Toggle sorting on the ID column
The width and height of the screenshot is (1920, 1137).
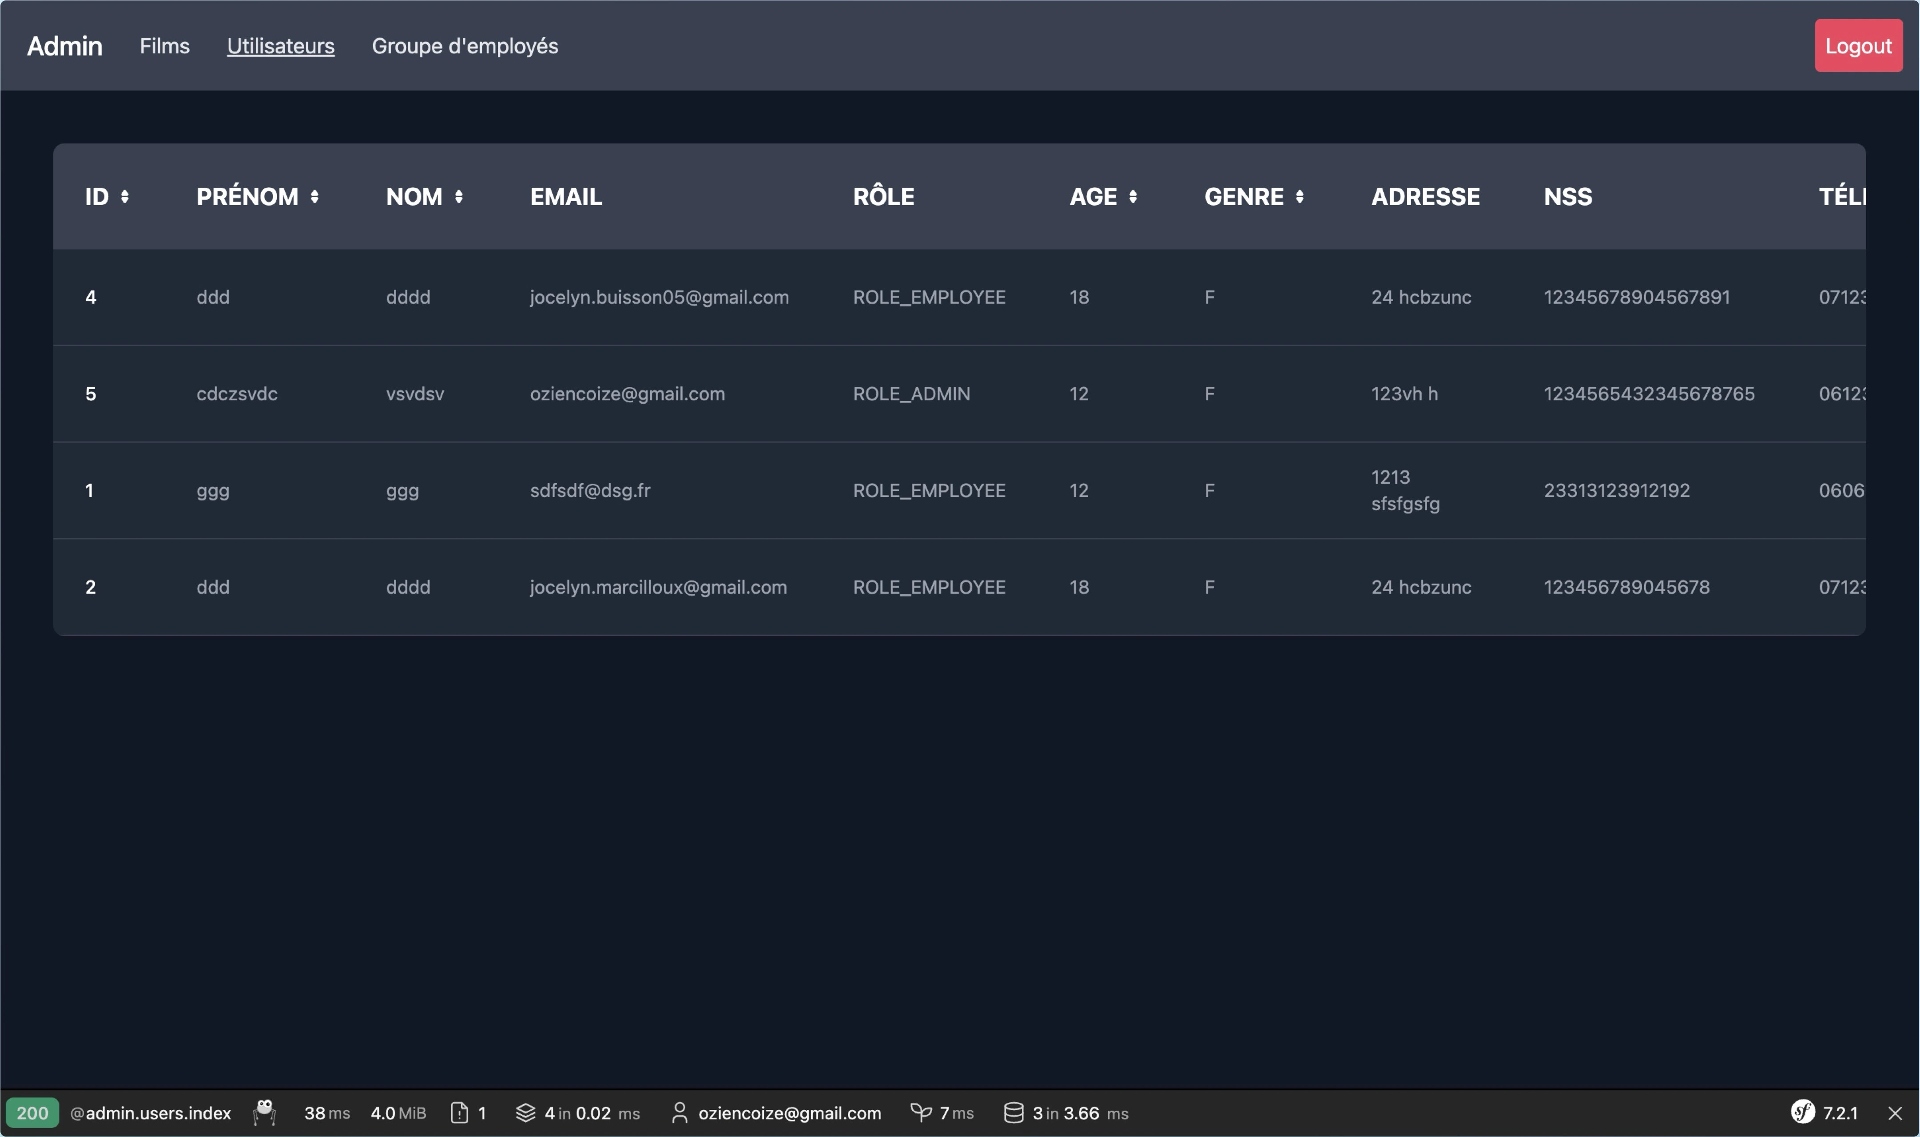tap(124, 197)
